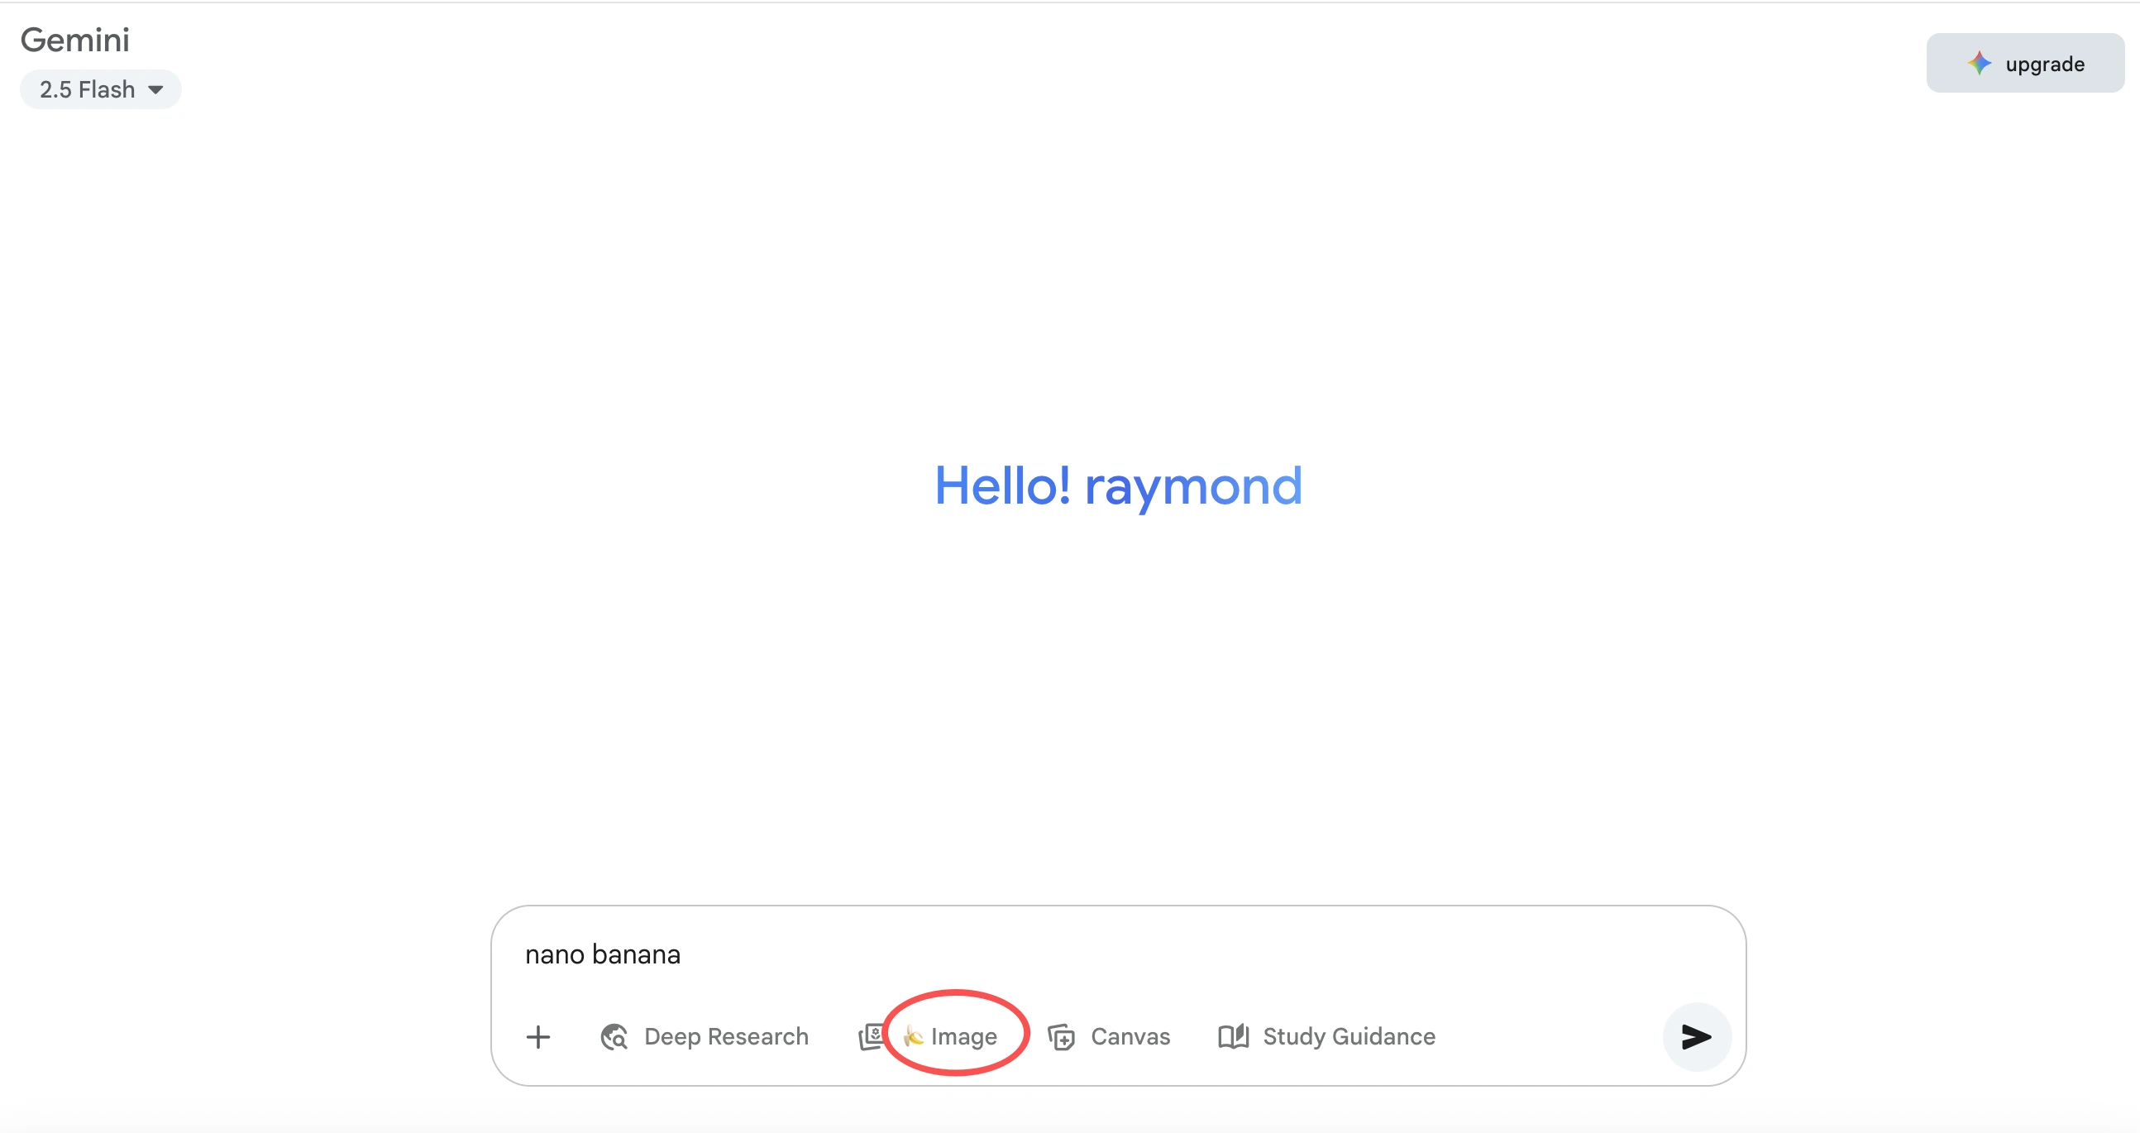Click the plus icon to add files
The width and height of the screenshot is (2140, 1133).
pos(538,1036)
